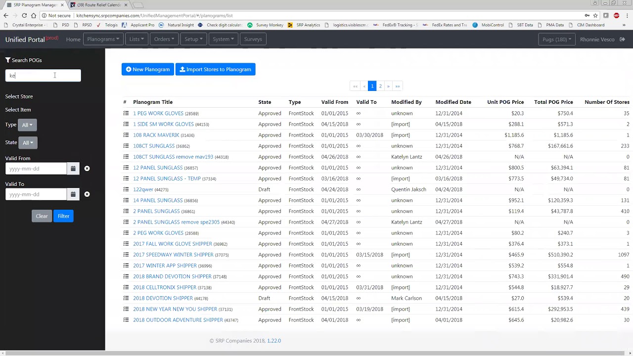Open the Pugs (180) dropdown
This screenshot has width=633, height=356.
[556, 39]
